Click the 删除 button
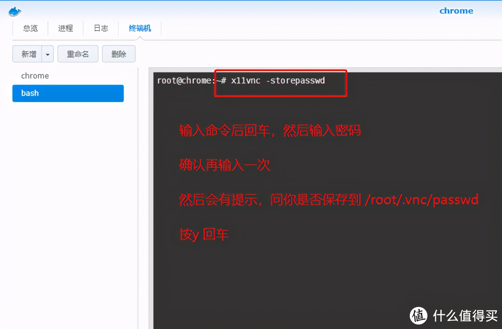 pyautogui.click(x=119, y=54)
